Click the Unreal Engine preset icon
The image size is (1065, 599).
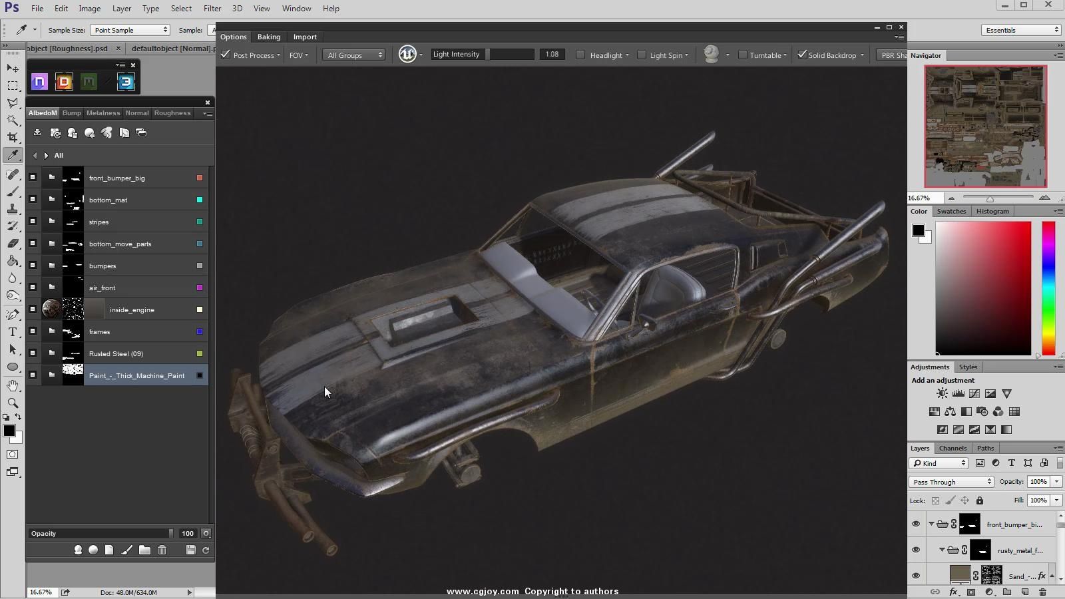pyautogui.click(x=407, y=55)
